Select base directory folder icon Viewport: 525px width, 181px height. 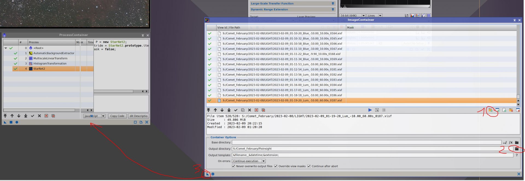517,142
